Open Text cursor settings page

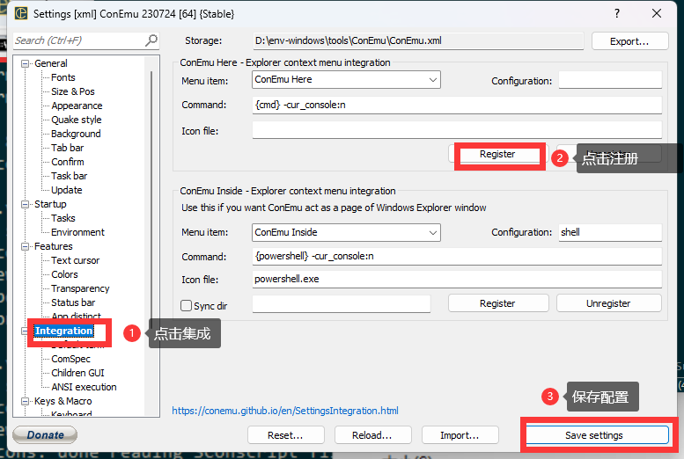click(76, 260)
